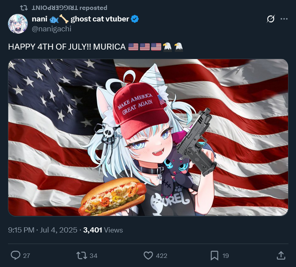Click the 3,401 Views count

(103, 230)
